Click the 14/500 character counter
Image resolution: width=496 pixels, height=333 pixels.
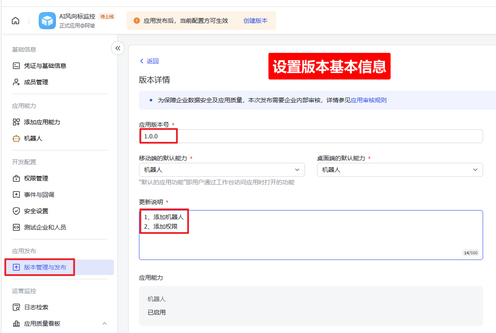click(x=471, y=253)
